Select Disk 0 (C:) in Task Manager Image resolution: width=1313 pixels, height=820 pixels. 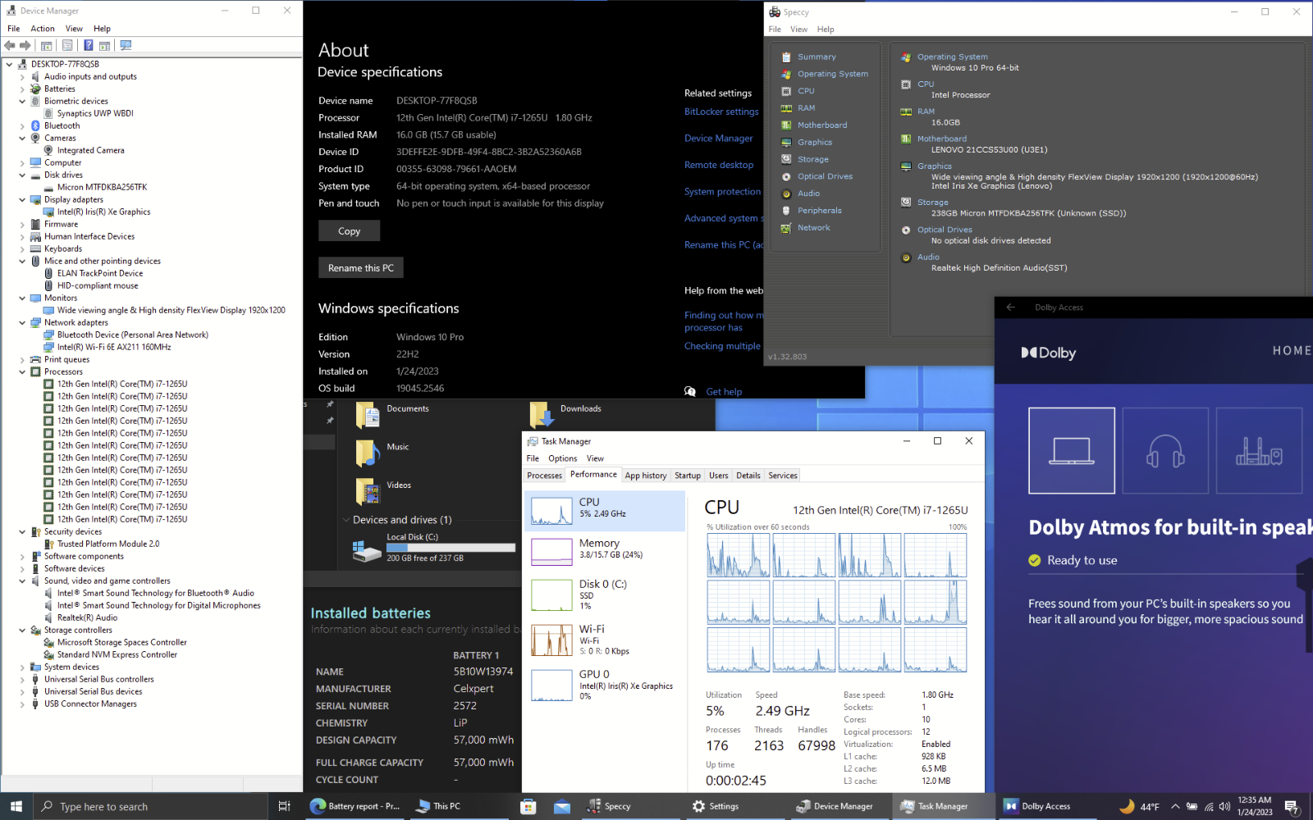coord(605,595)
